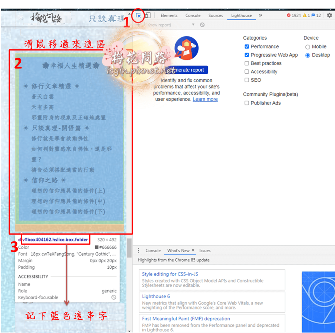Open 邪靈附身的現象及正確地處置 link
The image size is (335, 333).
[x=69, y=118]
